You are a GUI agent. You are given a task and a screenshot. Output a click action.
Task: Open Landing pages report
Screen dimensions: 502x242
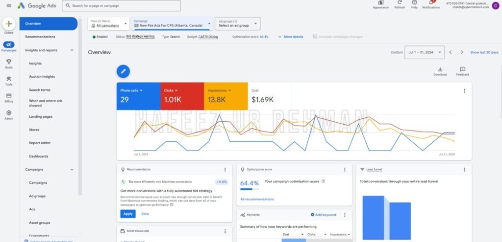tap(41, 116)
